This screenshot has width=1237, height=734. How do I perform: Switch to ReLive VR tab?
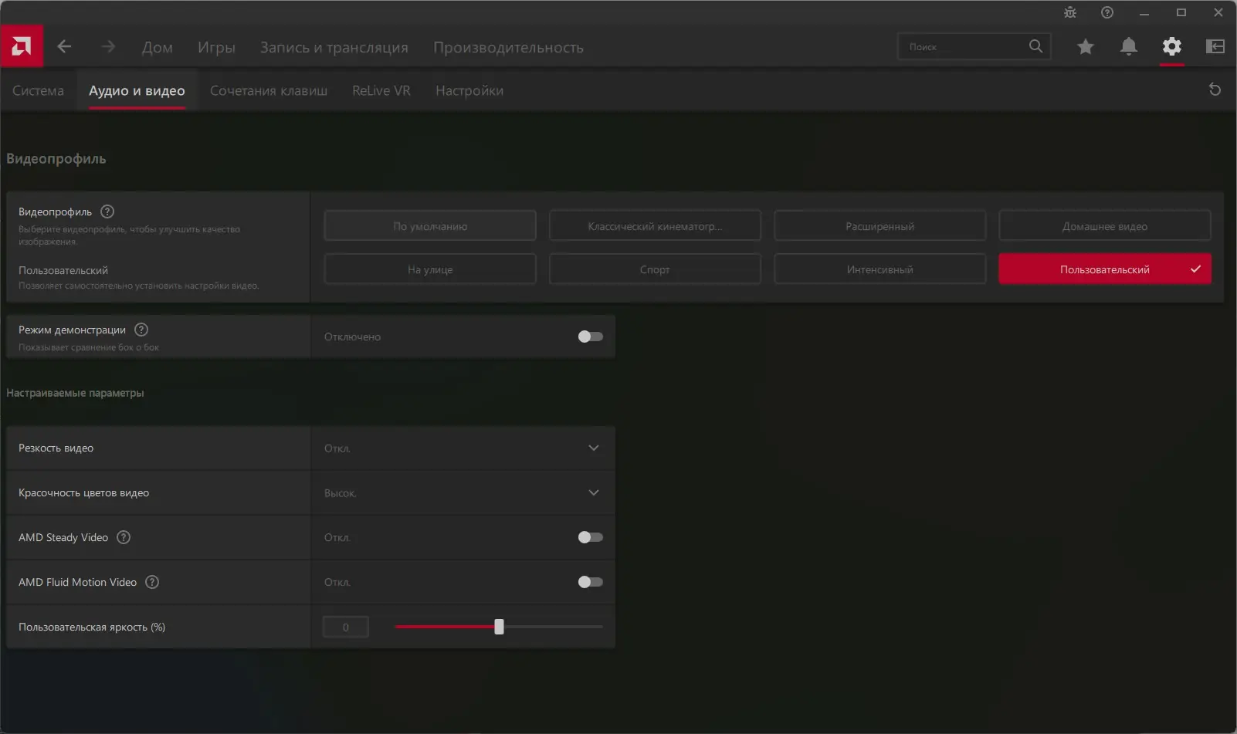[381, 90]
